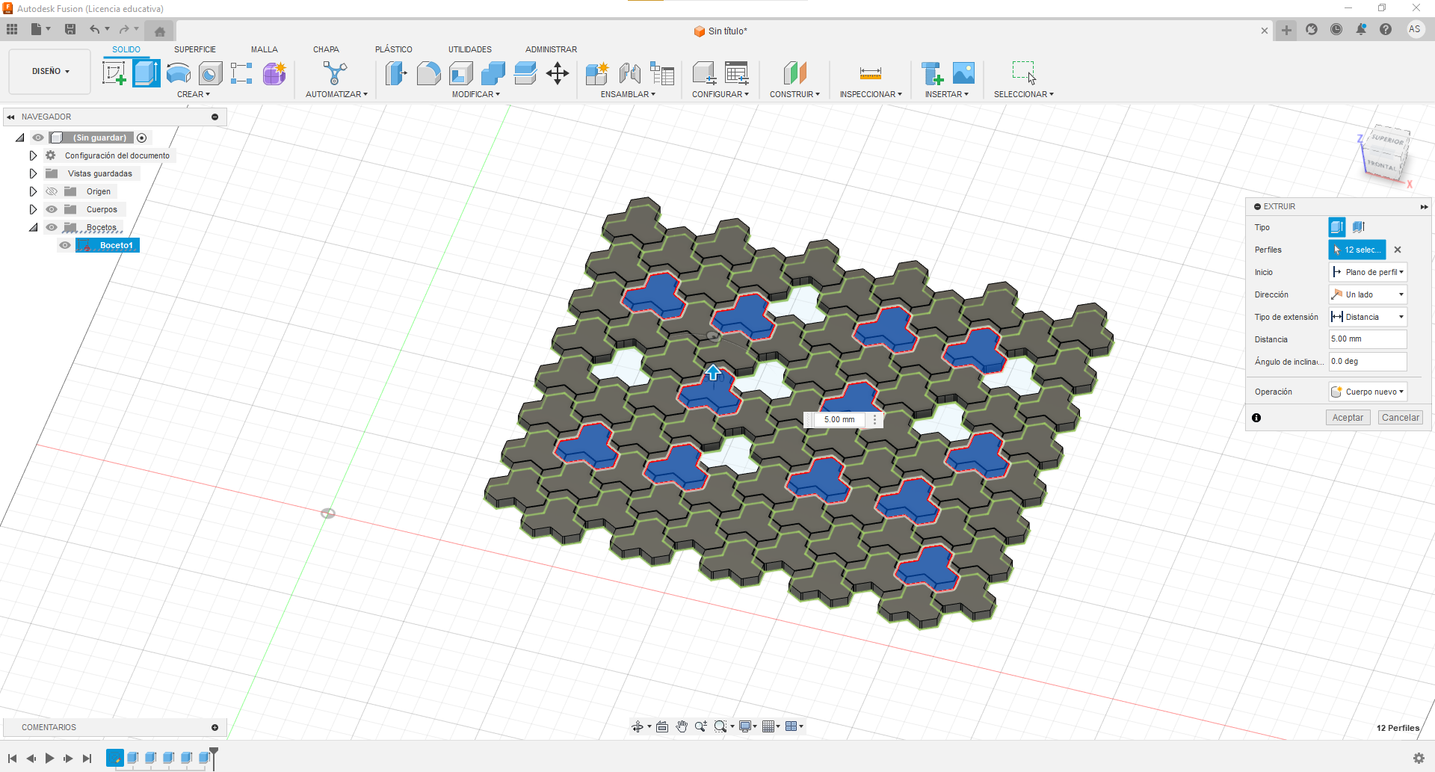
Task: Select the Revolve tool
Action: tap(178, 73)
